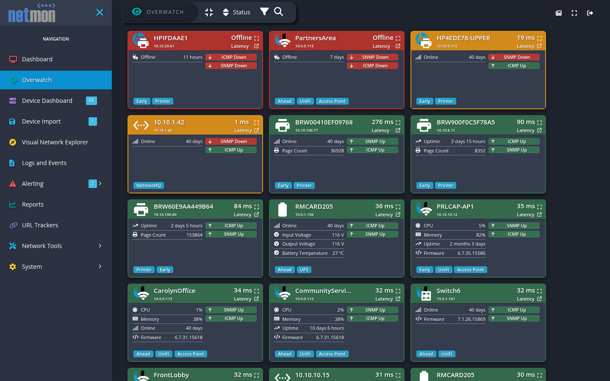Open the Status sort dropdown
This screenshot has width=610, height=381.
click(x=236, y=12)
